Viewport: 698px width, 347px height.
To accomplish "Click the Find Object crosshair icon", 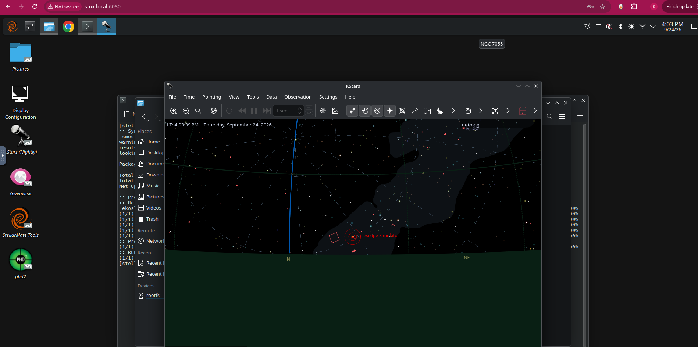I will tap(323, 111).
